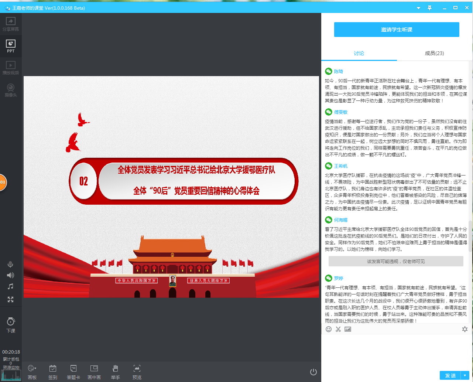The image size is (473, 382).
Task: Click the 邀请学生听课 button
Action: [x=397, y=30]
